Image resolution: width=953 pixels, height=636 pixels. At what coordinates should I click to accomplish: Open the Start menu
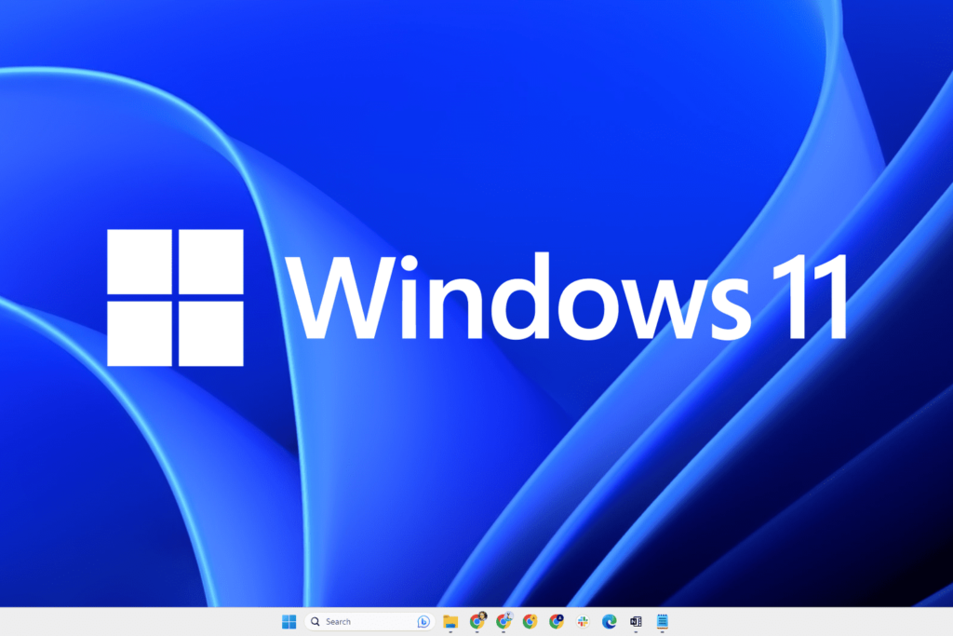pyautogui.click(x=289, y=620)
